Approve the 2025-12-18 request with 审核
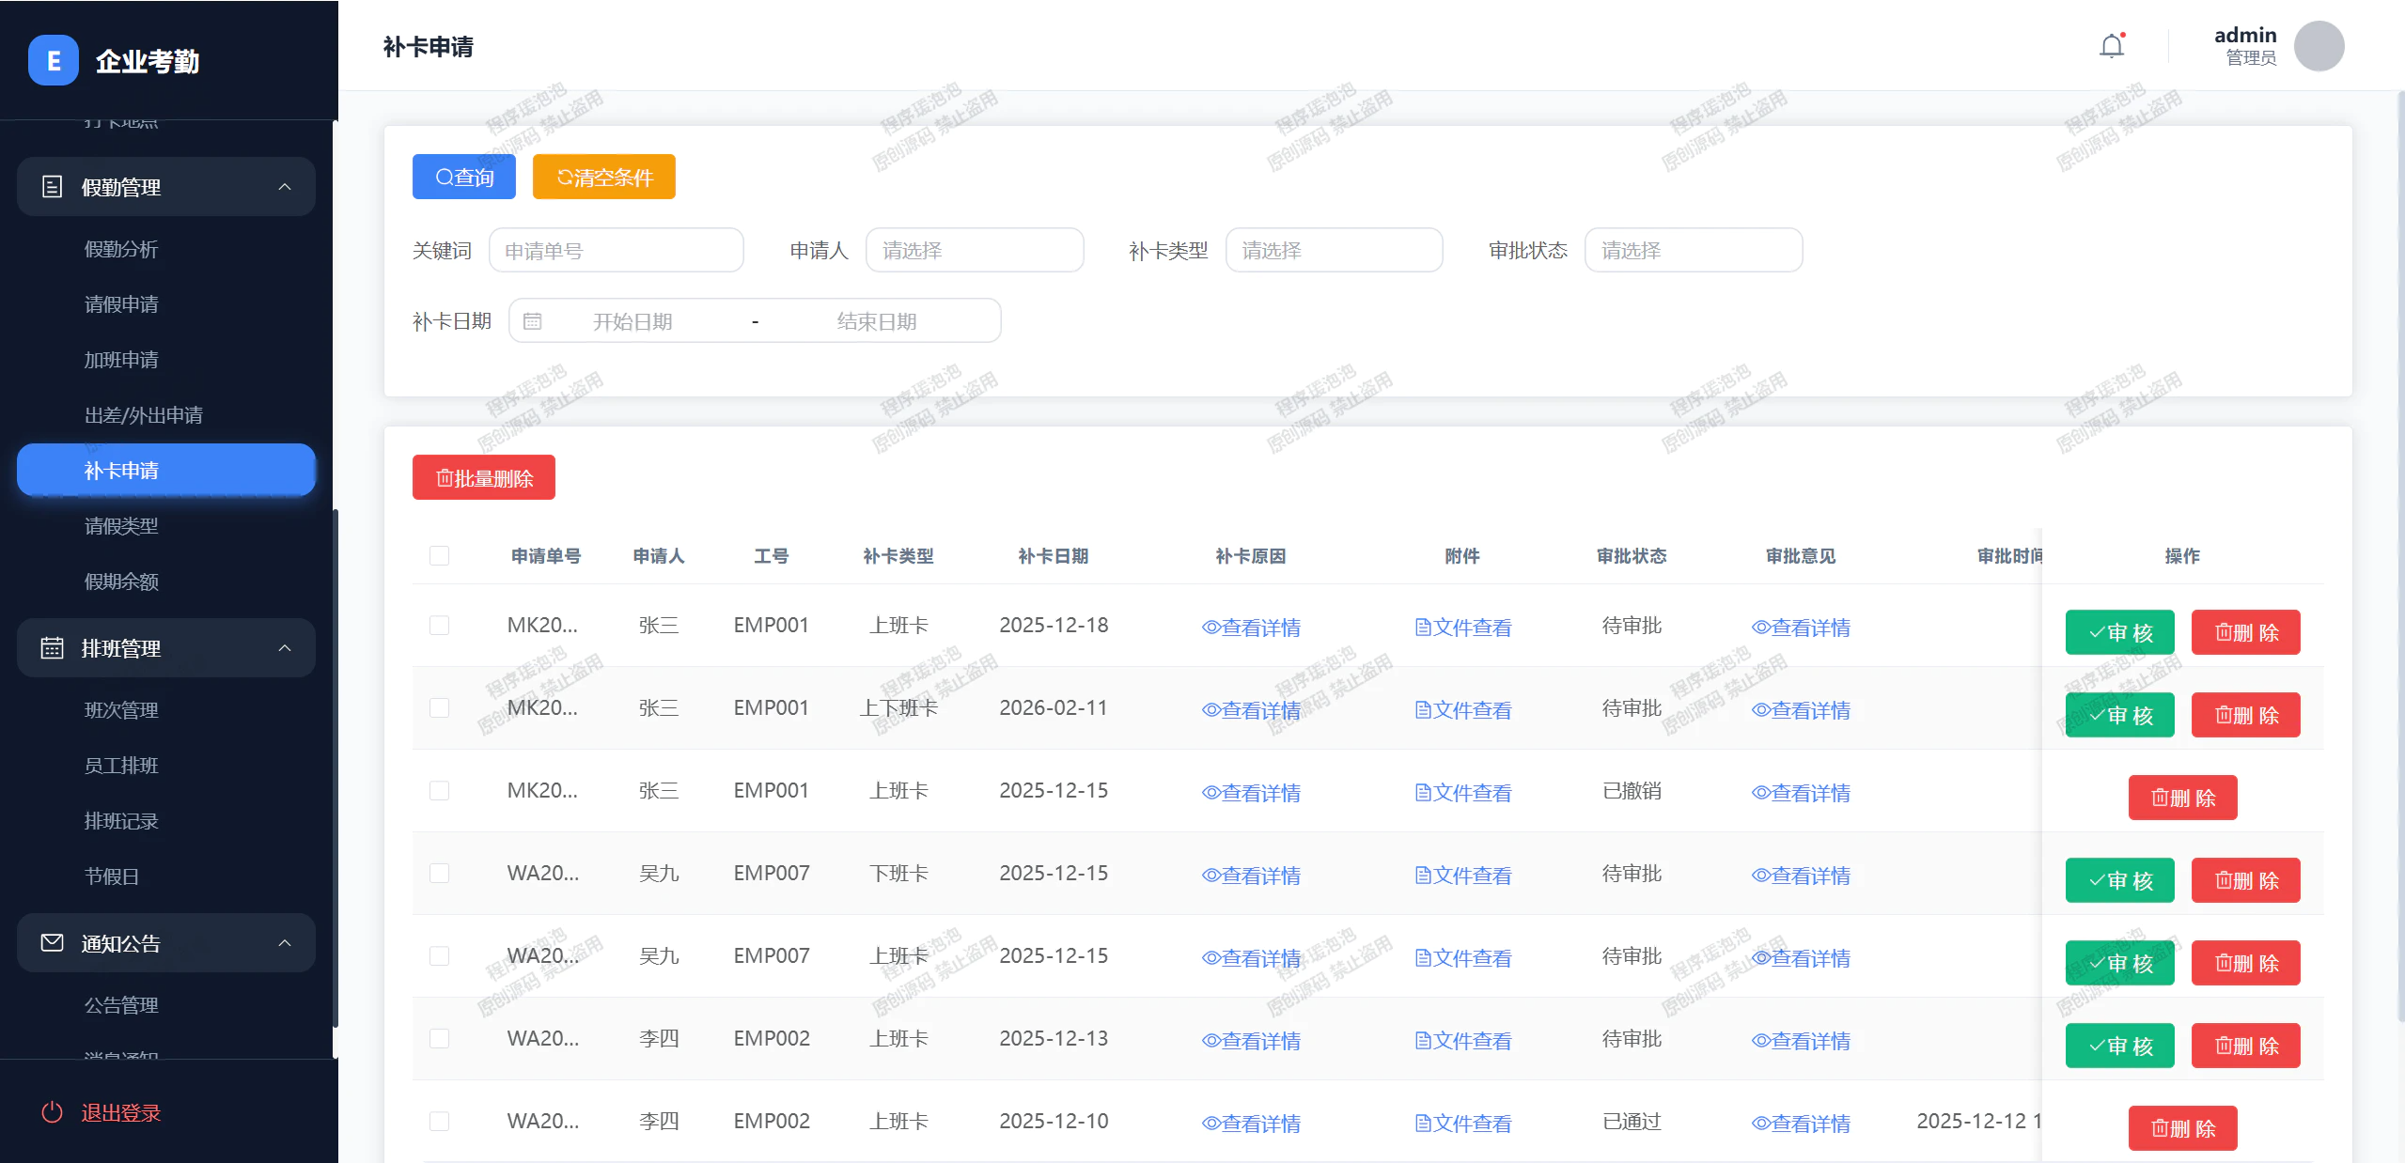 pos(2120,632)
